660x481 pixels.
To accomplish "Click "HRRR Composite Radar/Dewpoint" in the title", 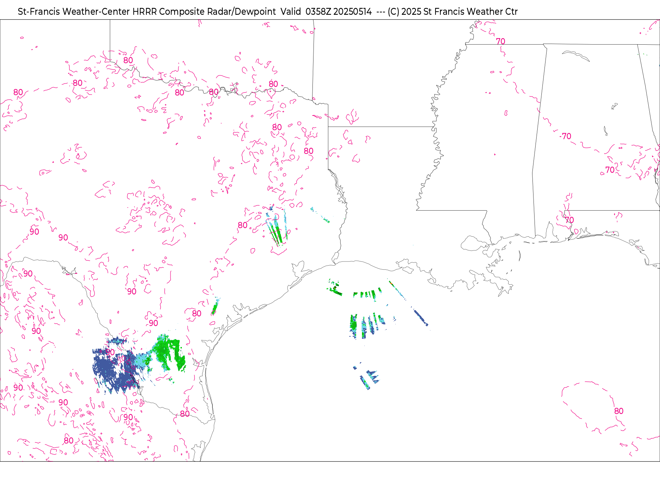I will click(x=204, y=12).
